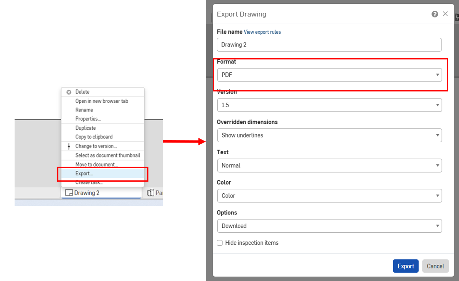Screen dimensions: 459x281
Task: Close the Export Drawing dialog
Action: tap(445, 14)
